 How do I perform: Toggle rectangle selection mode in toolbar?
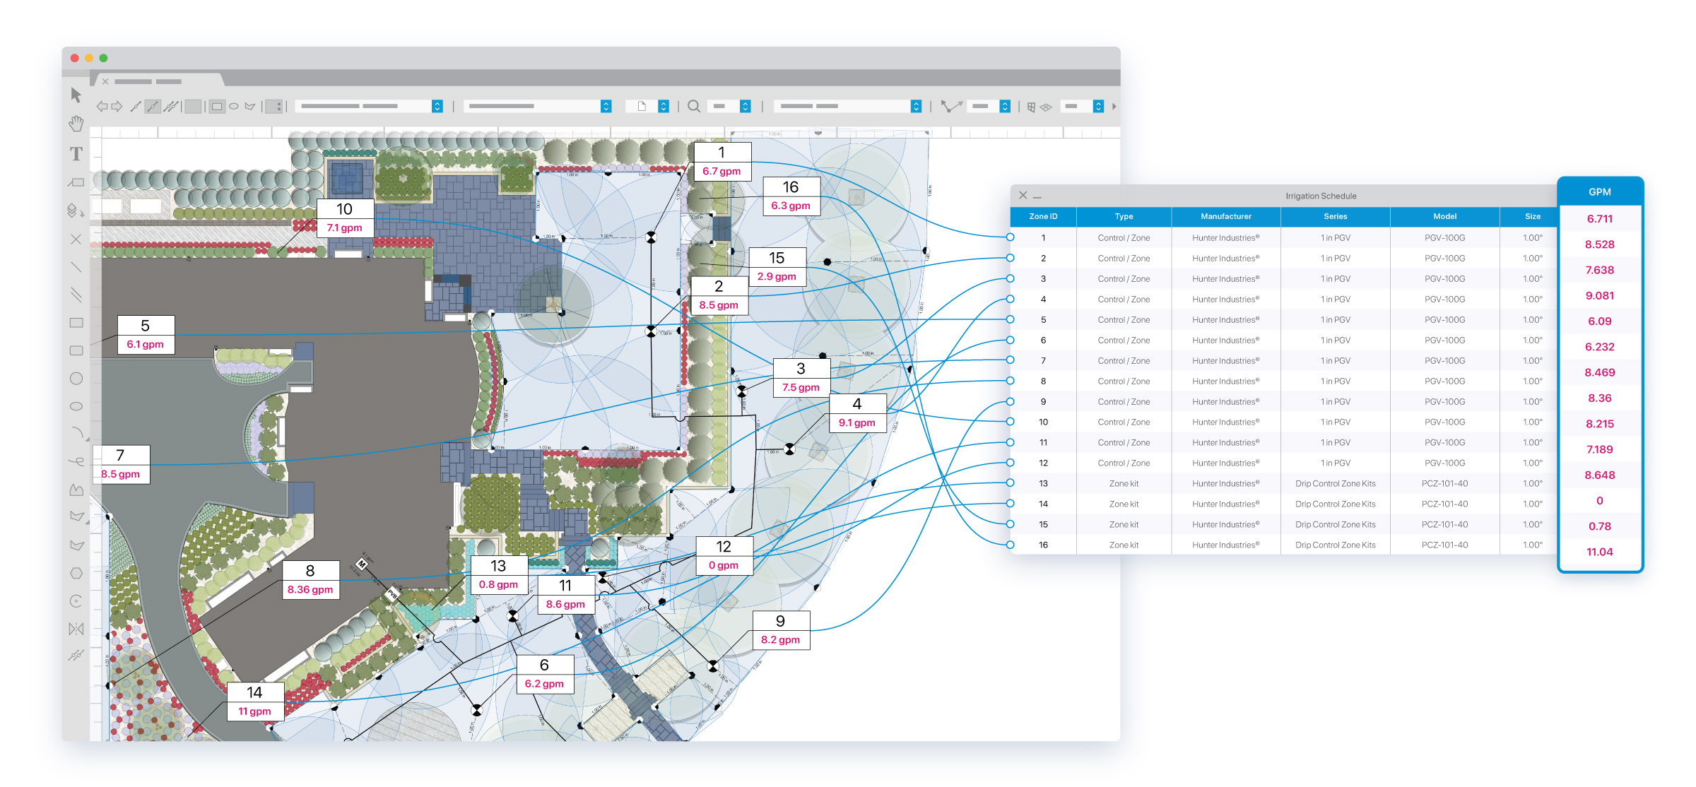(x=217, y=107)
